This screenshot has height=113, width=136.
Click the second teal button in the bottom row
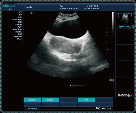[x=50, y=100]
